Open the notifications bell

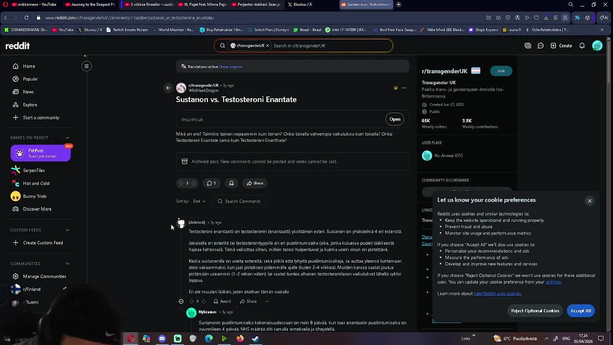582,46
